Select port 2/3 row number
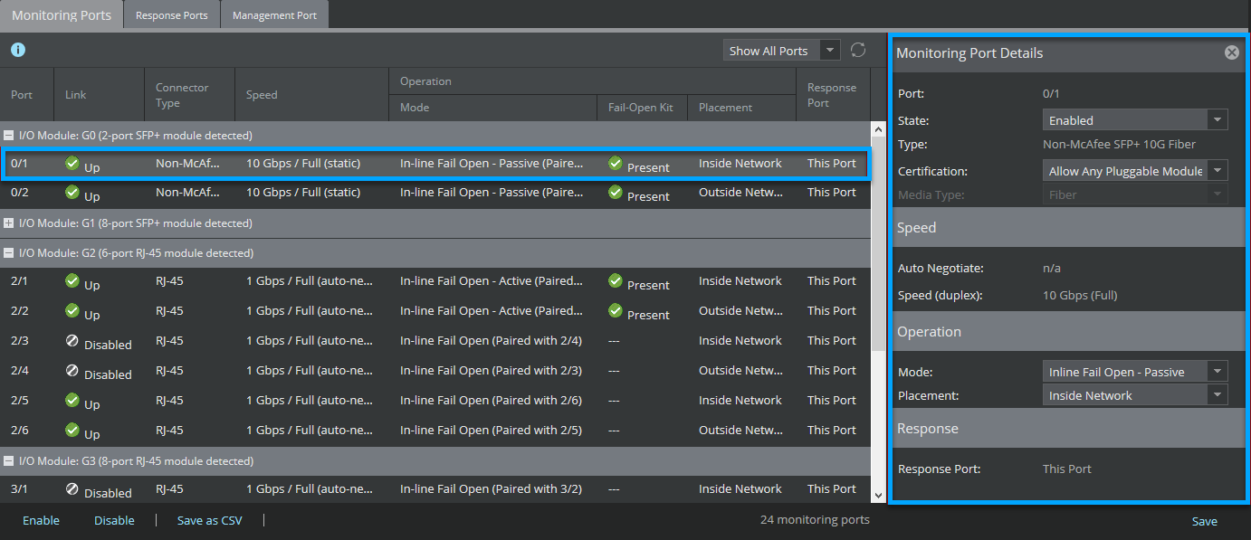This screenshot has width=1251, height=540. [20, 340]
